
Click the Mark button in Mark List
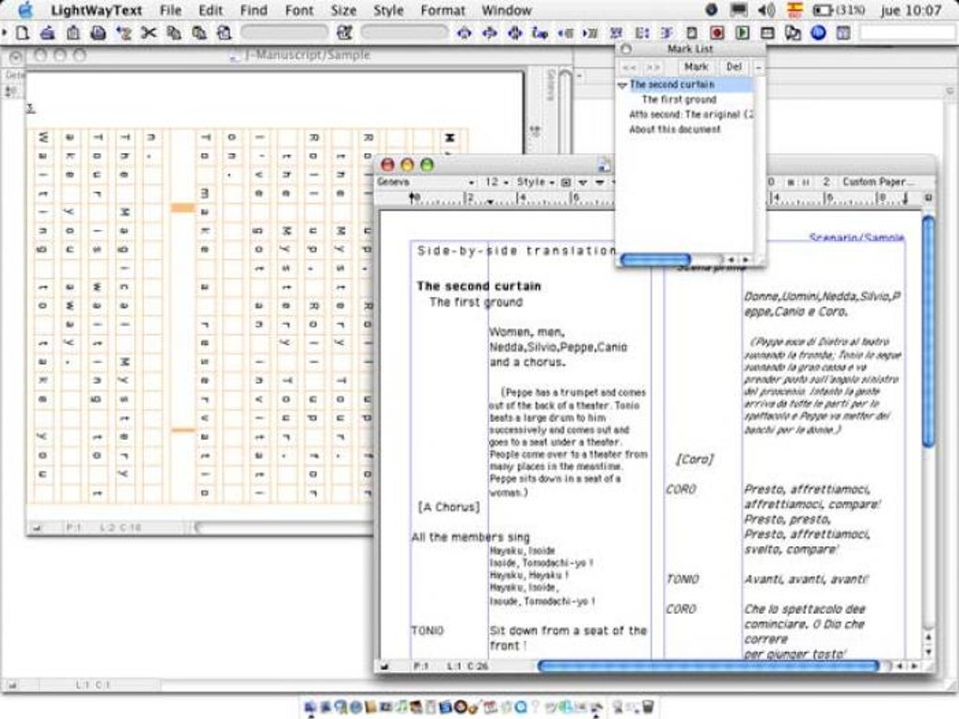(696, 68)
